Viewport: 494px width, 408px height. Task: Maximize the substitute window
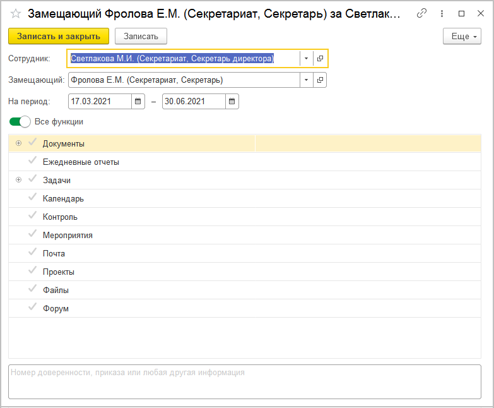(x=461, y=13)
